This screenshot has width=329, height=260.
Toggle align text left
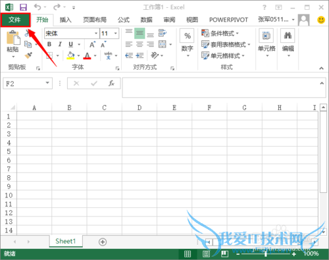tap(129, 44)
